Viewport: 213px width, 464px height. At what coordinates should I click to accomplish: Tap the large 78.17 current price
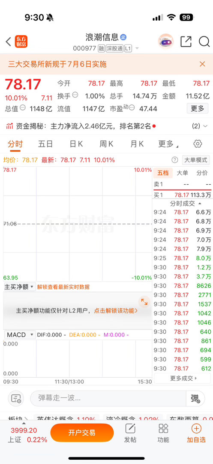[23, 85]
